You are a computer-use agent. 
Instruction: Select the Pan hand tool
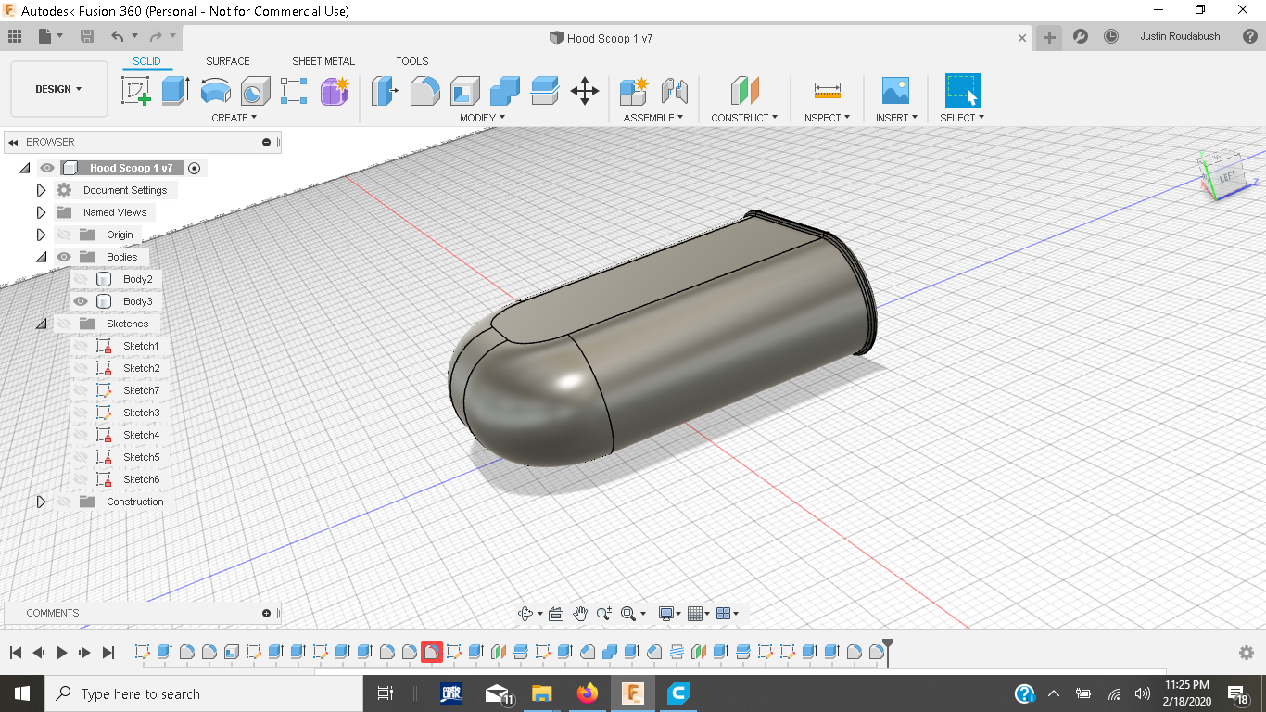point(580,614)
